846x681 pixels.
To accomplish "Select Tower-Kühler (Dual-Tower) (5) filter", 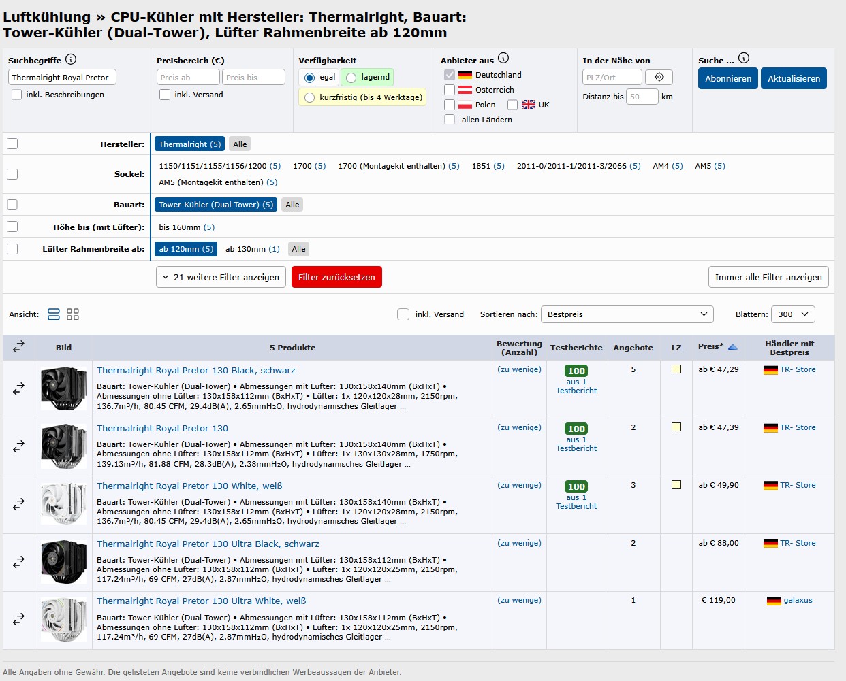I will (x=216, y=205).
